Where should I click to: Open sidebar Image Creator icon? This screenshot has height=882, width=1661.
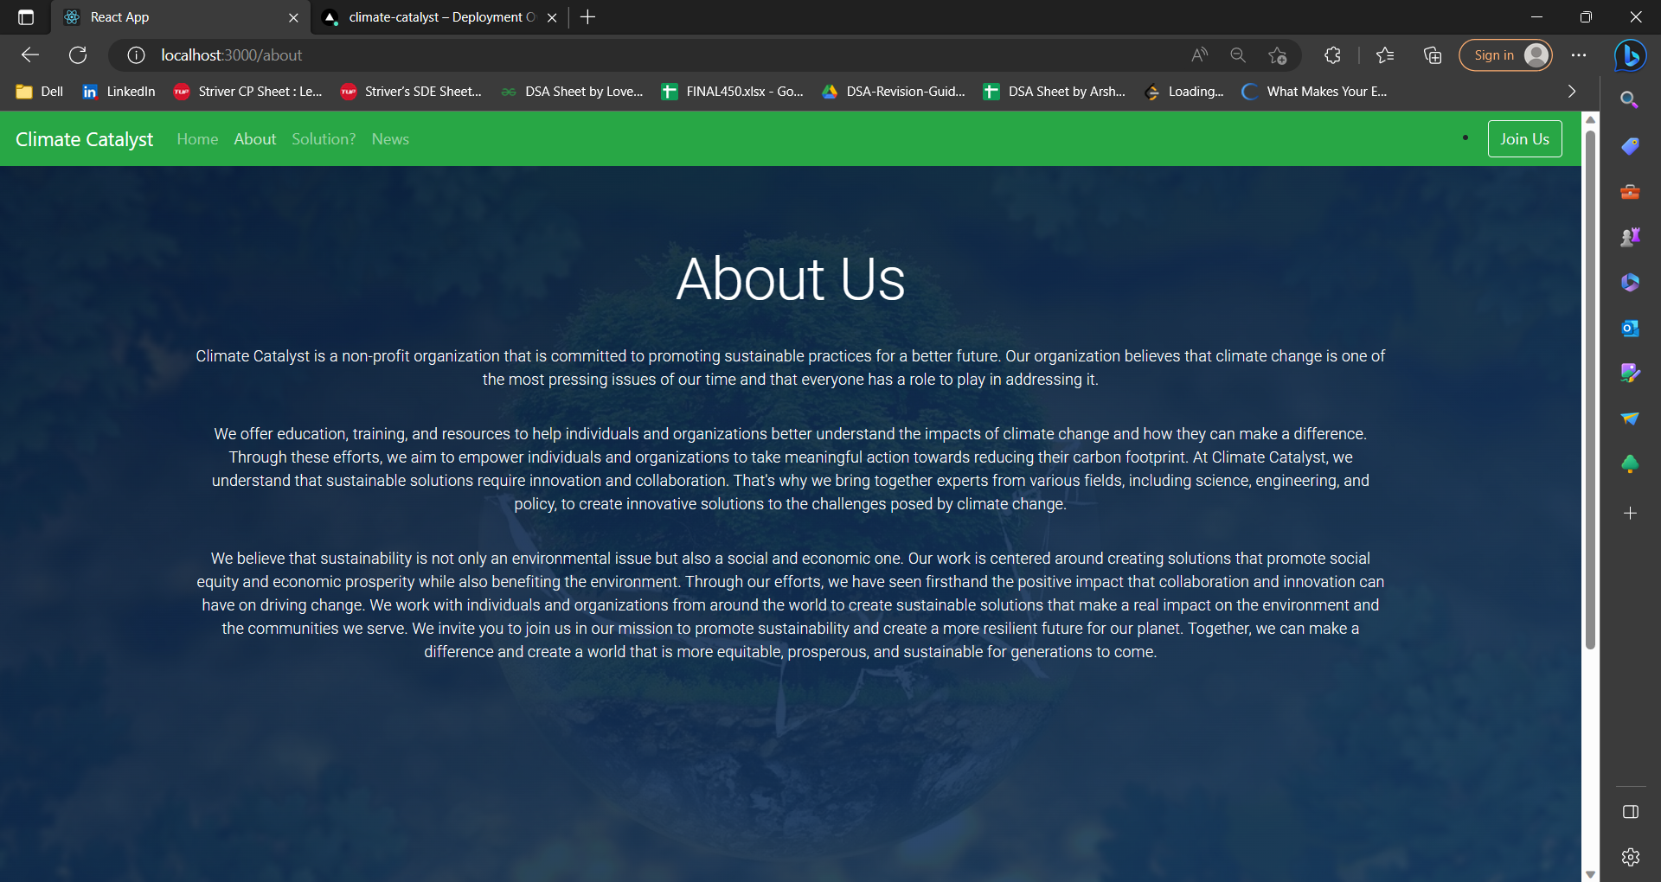[x=1630, y=374]
